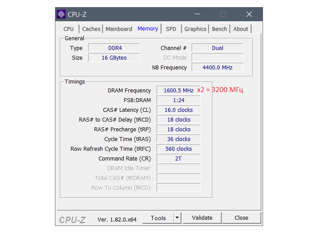Select the 36 clocks tRAS value
Image resolution: width=326 pixels, height=237 pixels.
(x=179, y=139)
